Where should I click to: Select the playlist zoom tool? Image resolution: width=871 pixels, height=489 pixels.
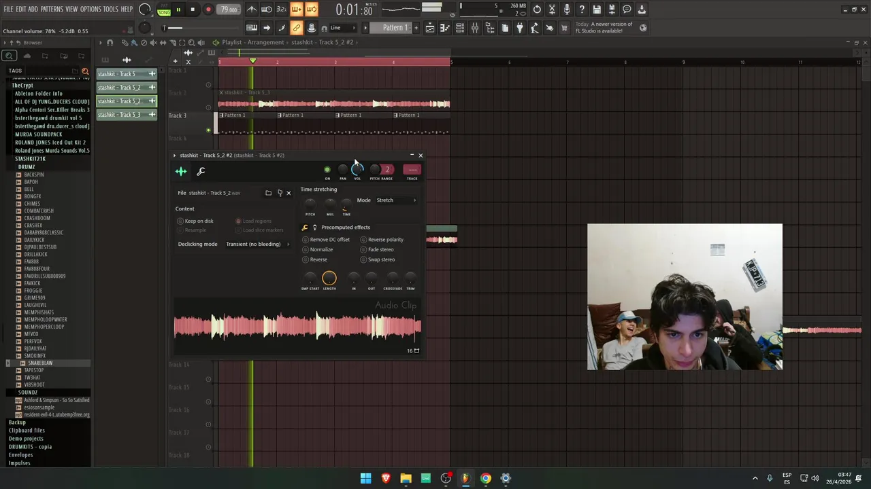pyautogui.click(x=191, y=43)
